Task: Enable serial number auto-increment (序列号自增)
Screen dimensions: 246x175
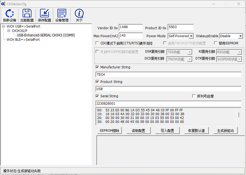Action: click(194, 96)
